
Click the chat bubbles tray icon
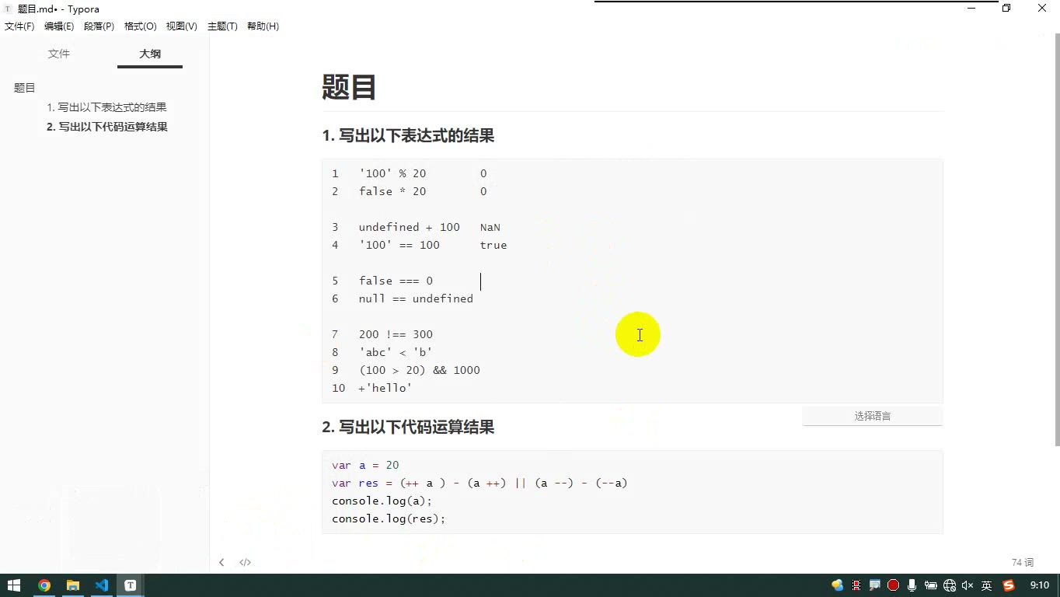pos(837,585)
